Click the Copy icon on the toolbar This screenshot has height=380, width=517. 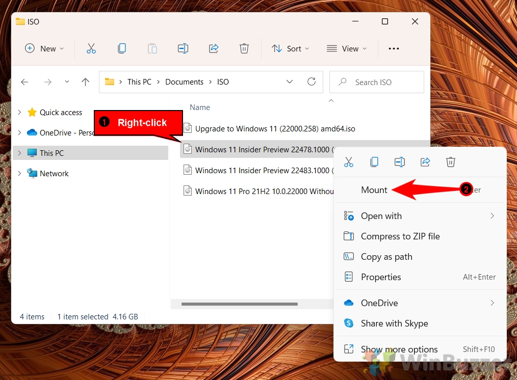121,48
